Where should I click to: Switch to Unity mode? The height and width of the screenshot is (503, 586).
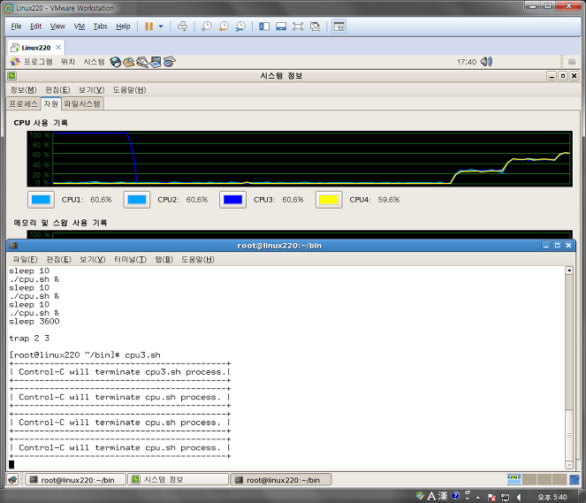pyautogui.click(x=315, y=27)
